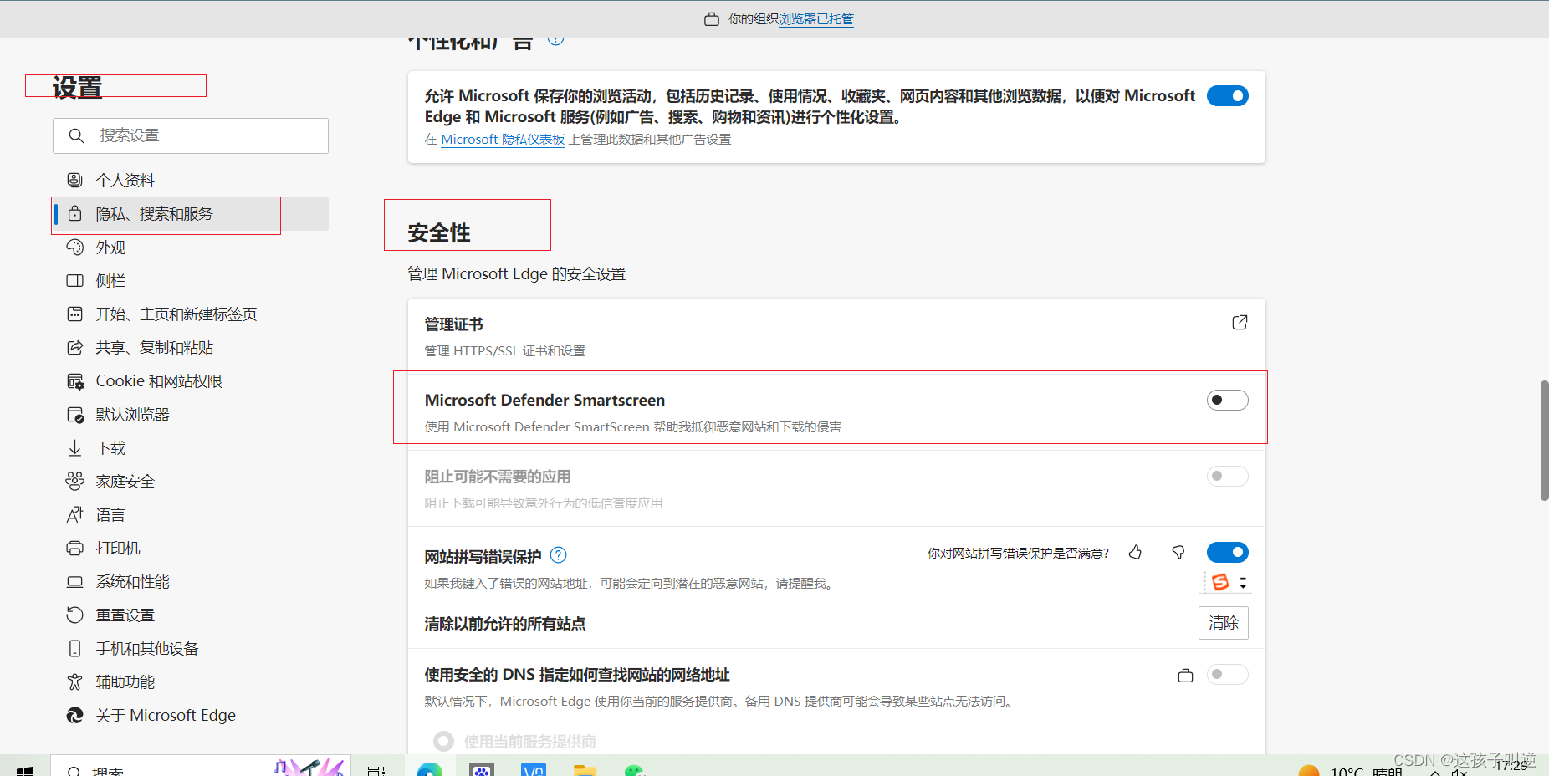Click briefcase icon in managed-browser banner
Viewport: 1549px width, 776px height.
pos(712,19)
